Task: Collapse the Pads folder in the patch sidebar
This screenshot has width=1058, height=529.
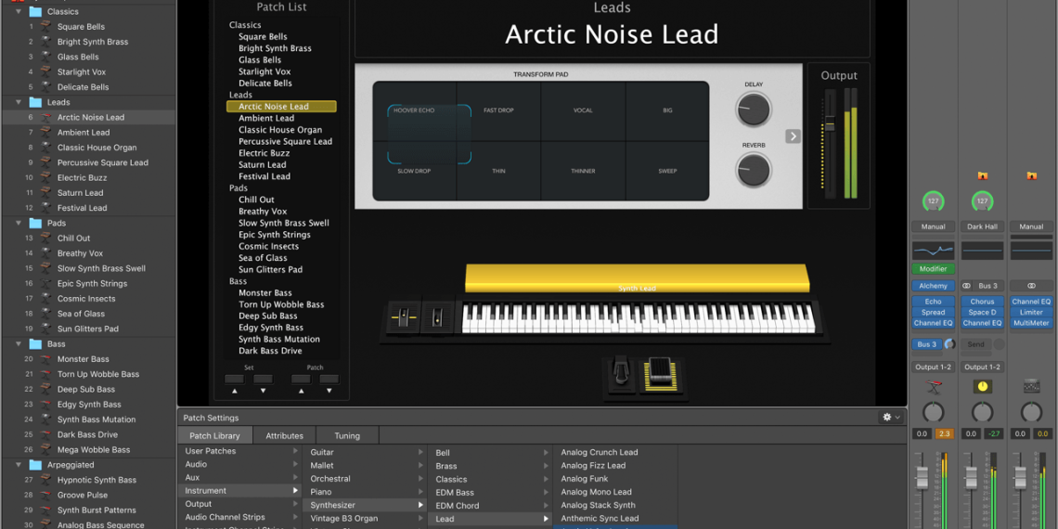Action: point(19,223)
